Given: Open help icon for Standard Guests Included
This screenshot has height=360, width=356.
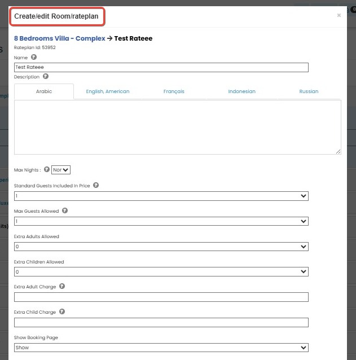Looking at the screenshot, I should click(x=96, y=185).
